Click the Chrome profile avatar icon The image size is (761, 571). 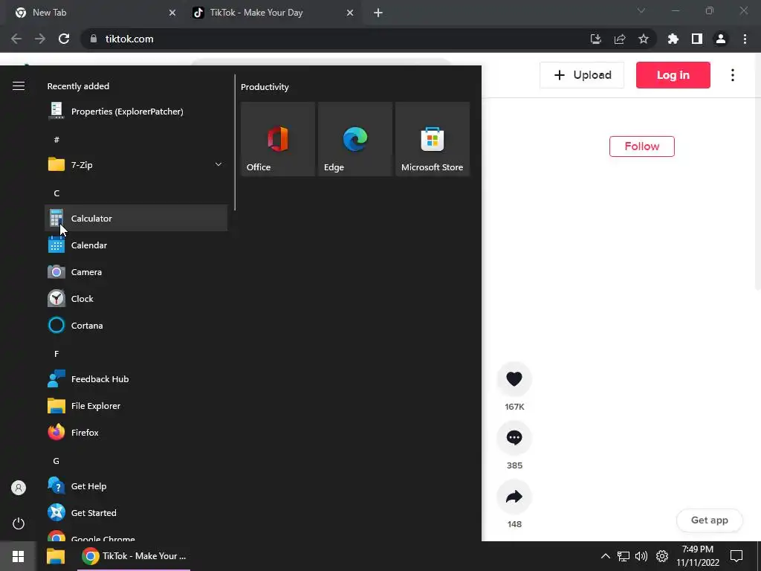[x=721, y=39]
